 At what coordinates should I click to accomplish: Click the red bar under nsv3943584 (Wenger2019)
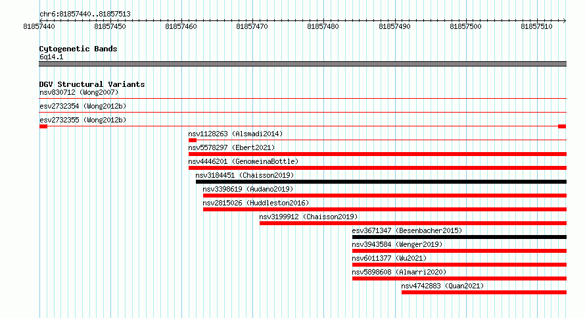[459, 251]
